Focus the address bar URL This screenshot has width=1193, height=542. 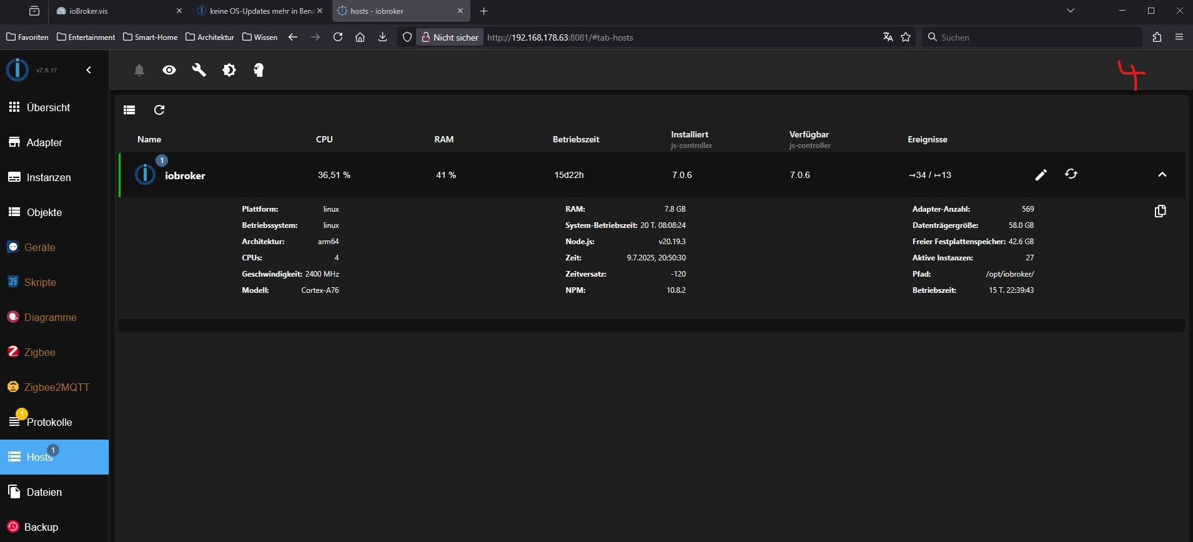tap(681, 37)
